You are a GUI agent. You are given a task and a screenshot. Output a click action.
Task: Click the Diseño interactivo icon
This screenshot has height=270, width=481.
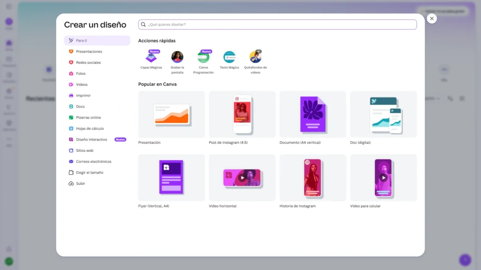click(x=71, y=140)
